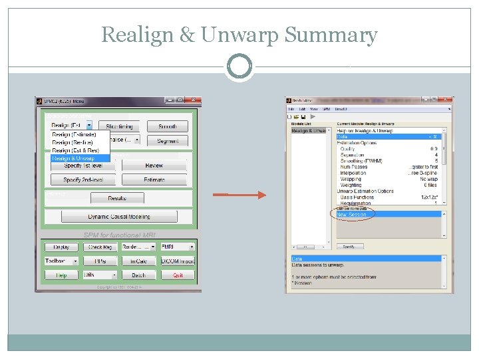Click the DICOM Import button

click(x=178, y=261)
